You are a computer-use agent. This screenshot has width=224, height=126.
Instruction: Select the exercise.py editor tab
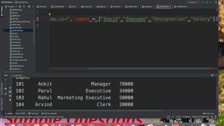[x=164, y=7]
